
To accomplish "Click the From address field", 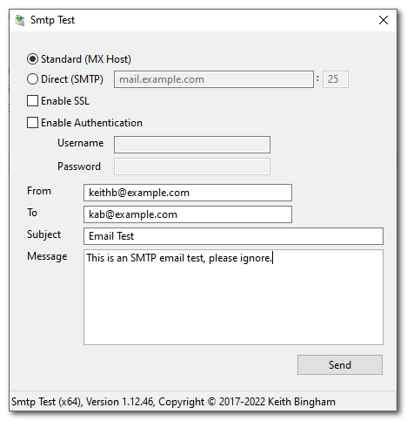I will 188,193.
